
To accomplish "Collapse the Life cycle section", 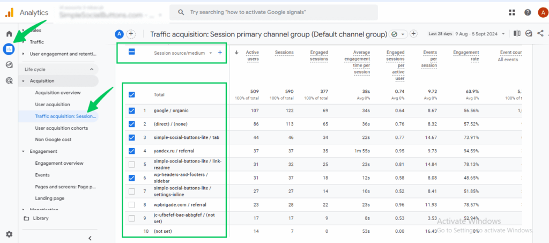I will click(x=91, y=69).
